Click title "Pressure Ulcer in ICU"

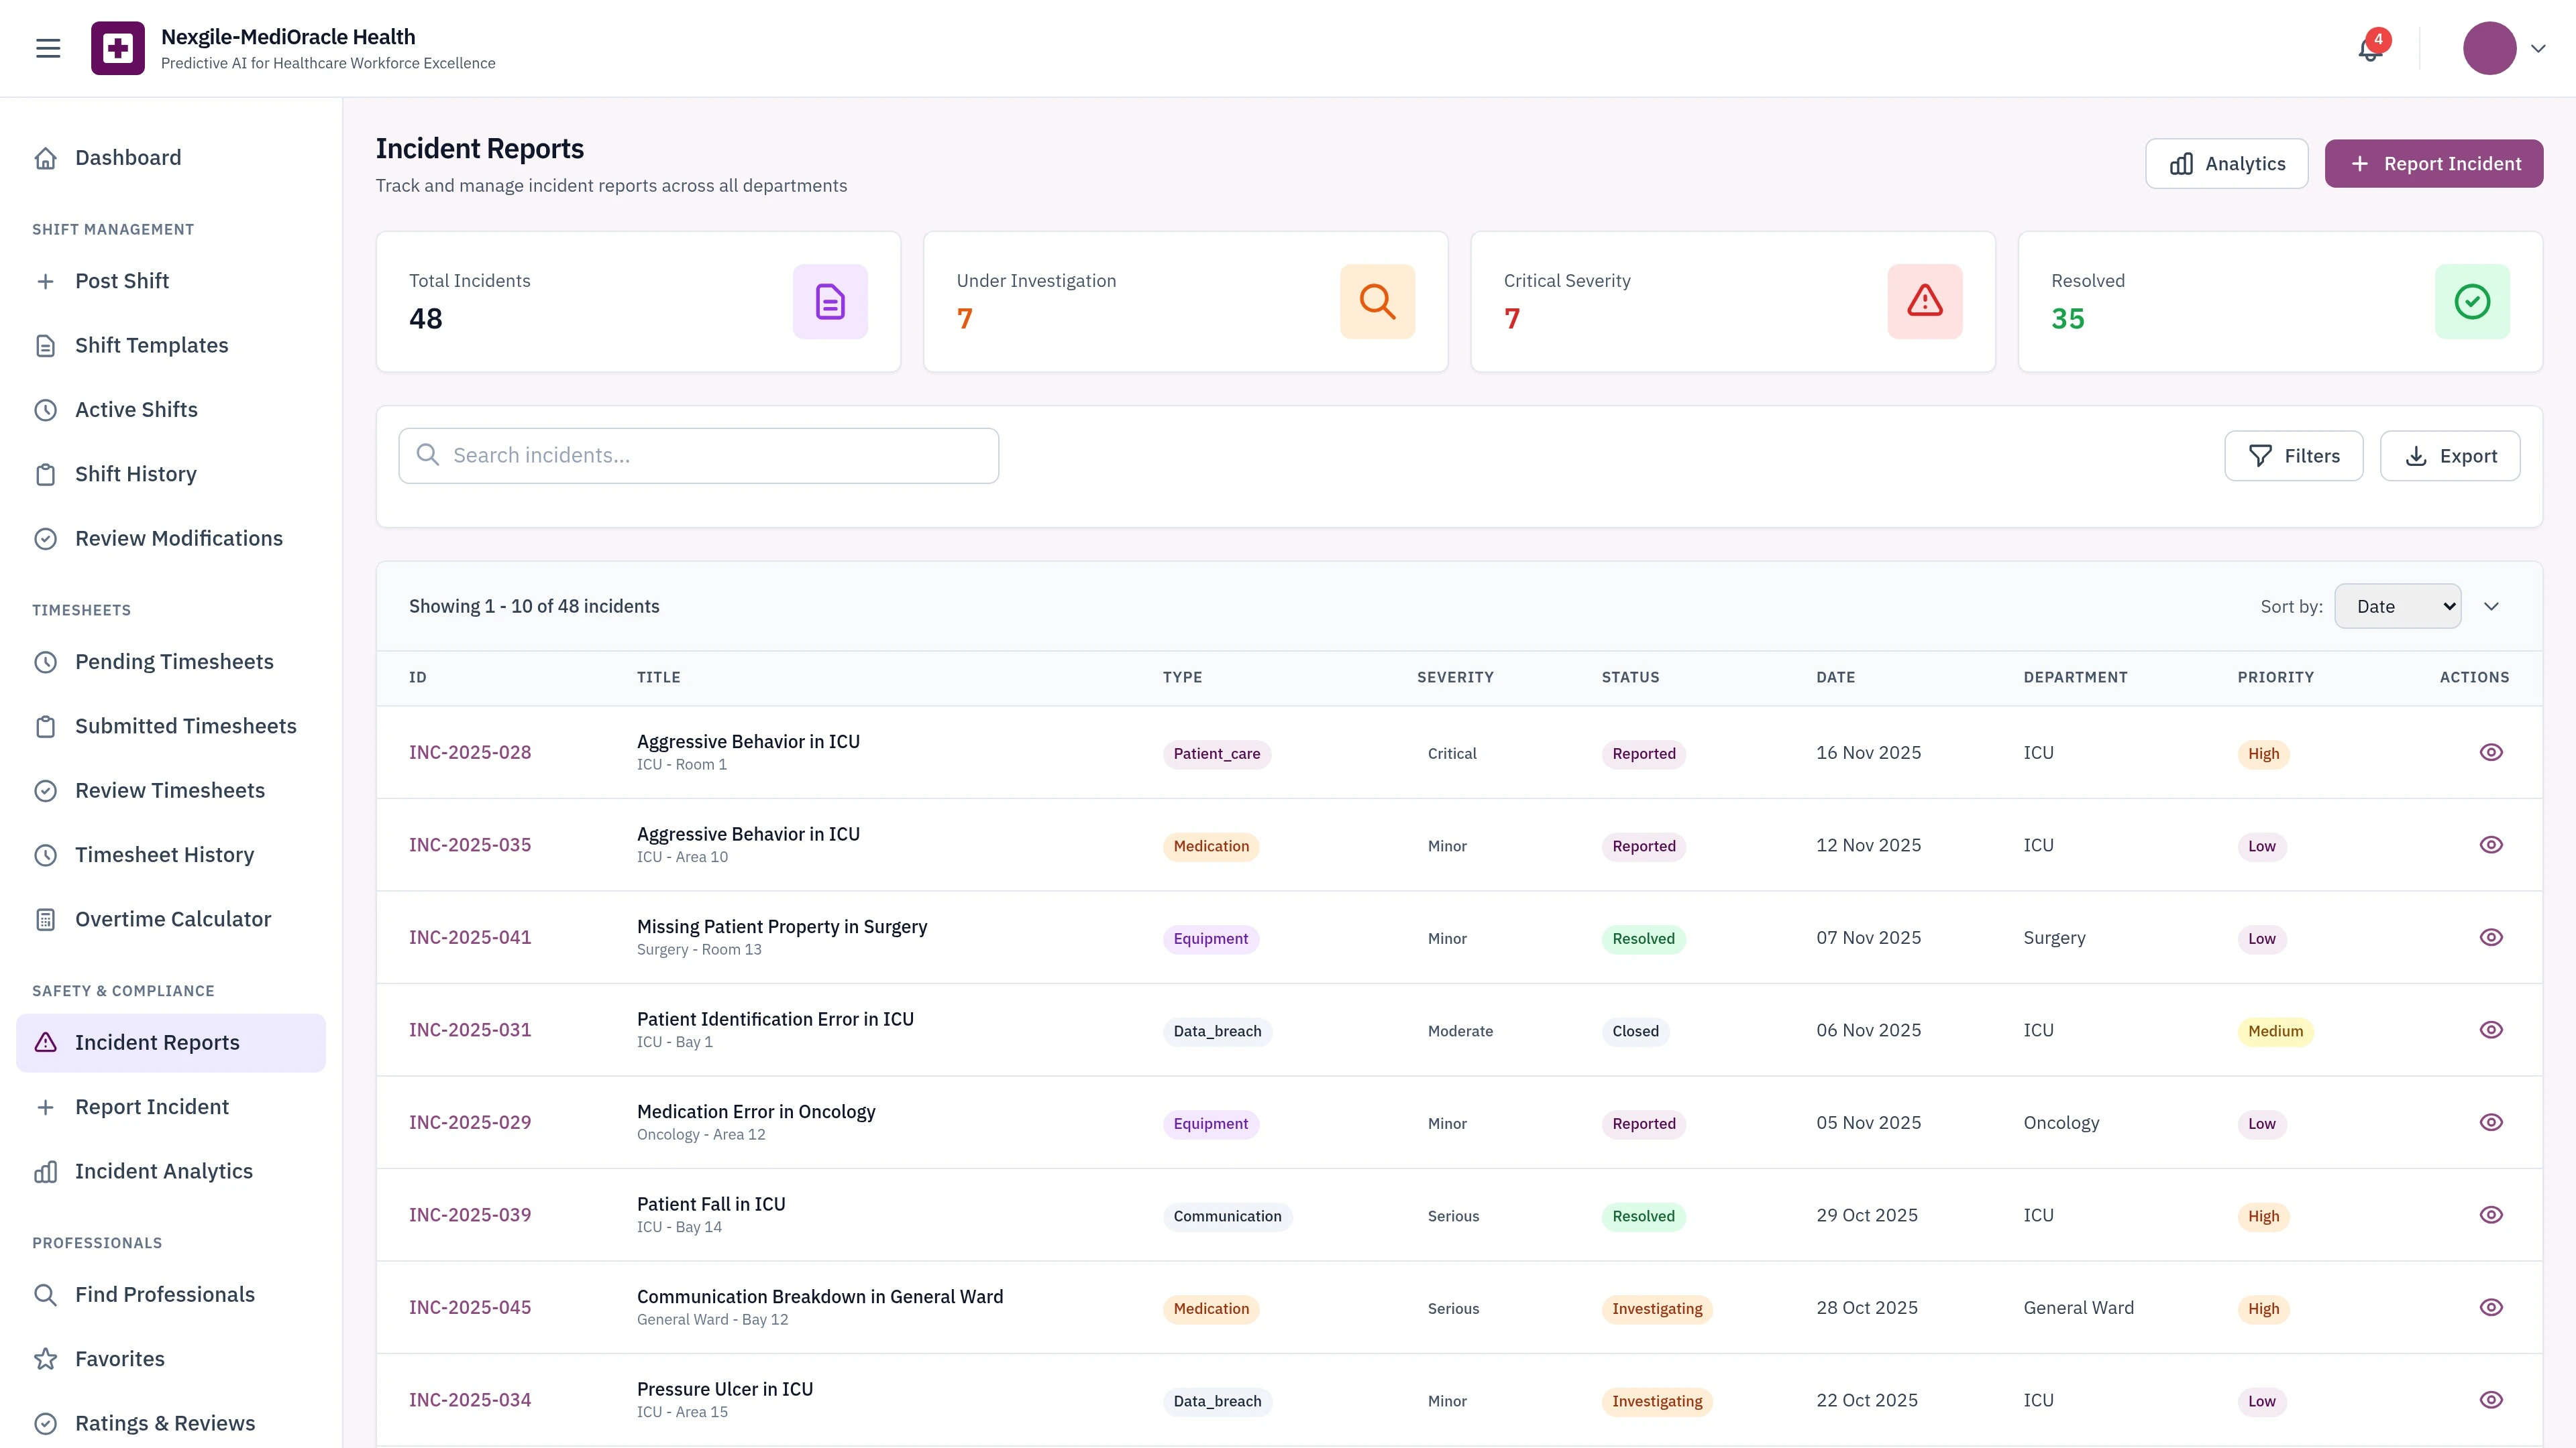coord(725,1389)
